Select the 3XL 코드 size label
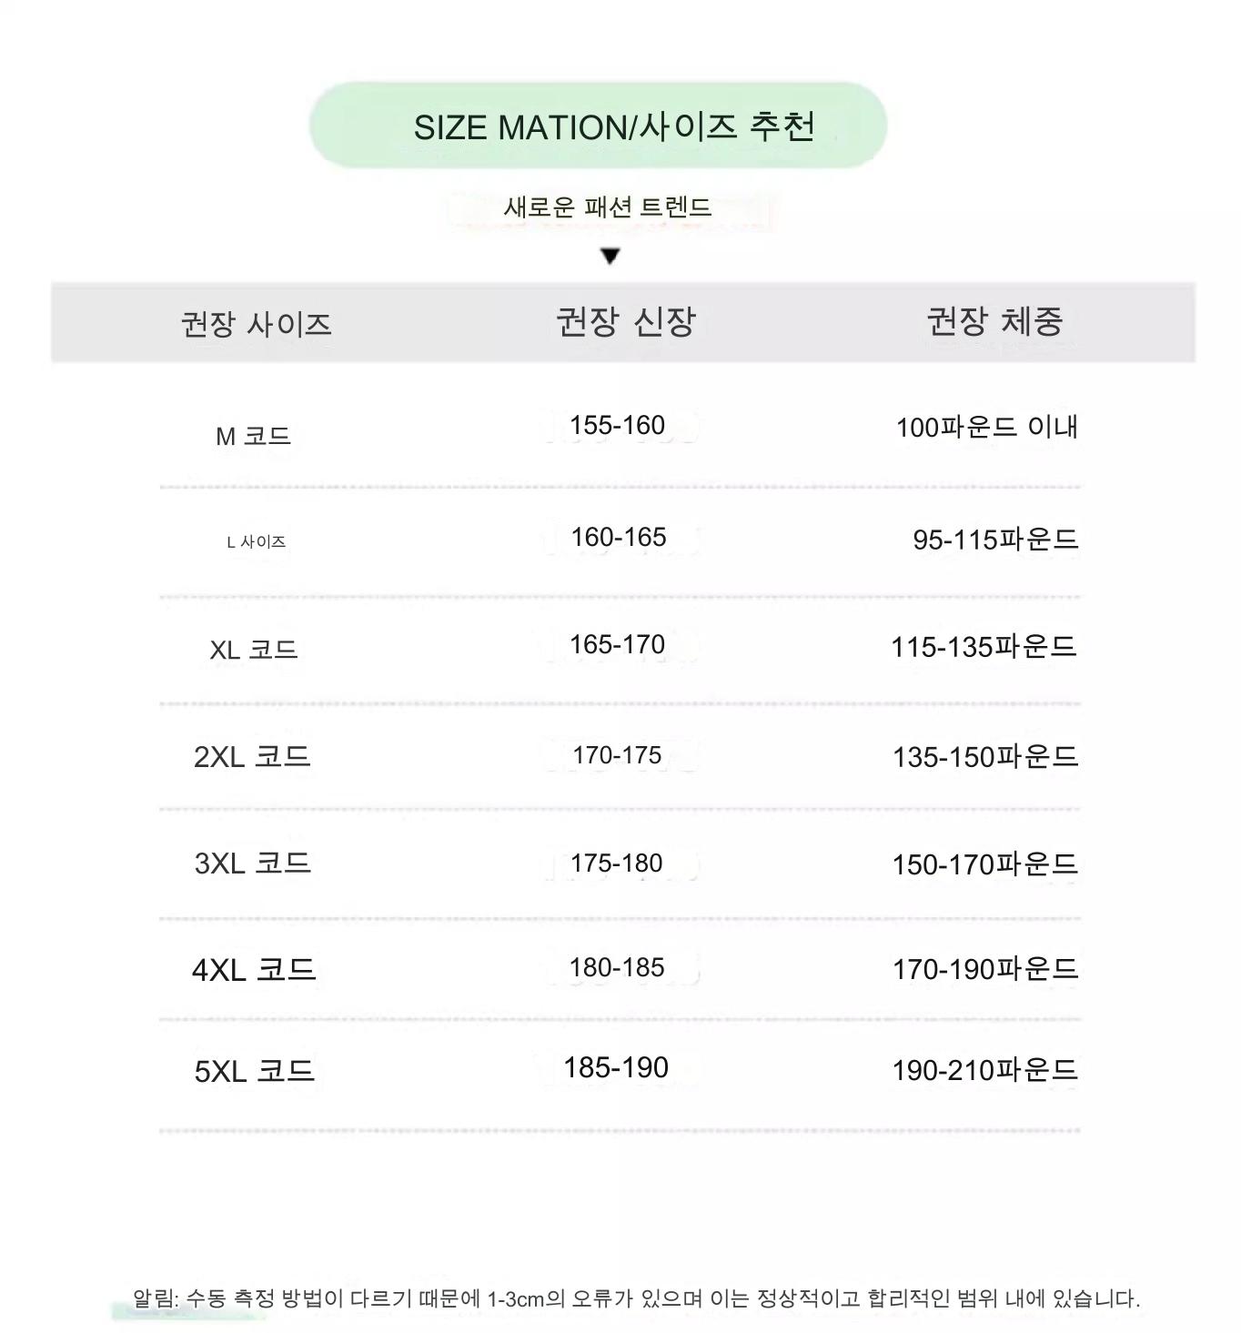 [x=253, y=863]
